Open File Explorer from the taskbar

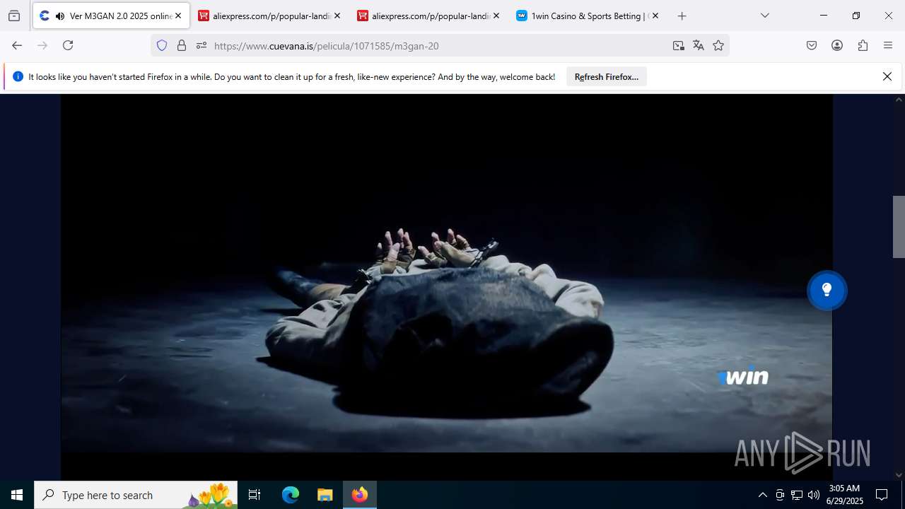pos(325,495)
